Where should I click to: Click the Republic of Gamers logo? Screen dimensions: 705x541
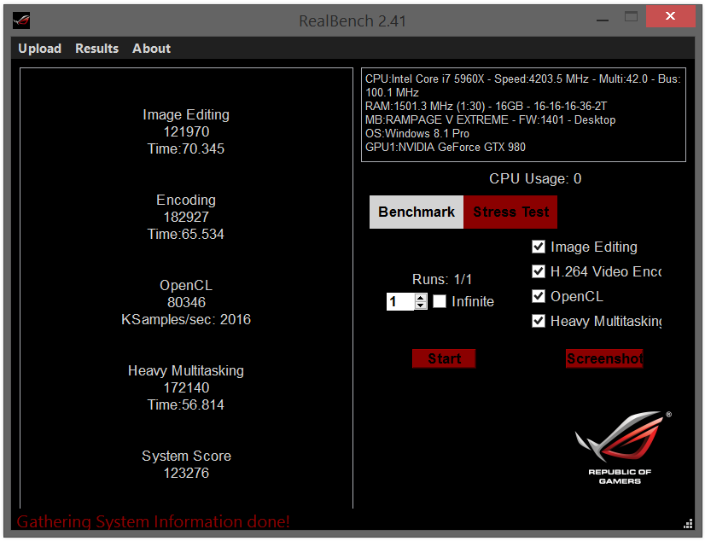point(623,447)
